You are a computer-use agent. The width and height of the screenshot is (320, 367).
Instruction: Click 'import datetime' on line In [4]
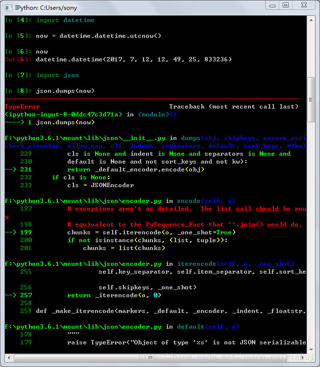[65, 20]
